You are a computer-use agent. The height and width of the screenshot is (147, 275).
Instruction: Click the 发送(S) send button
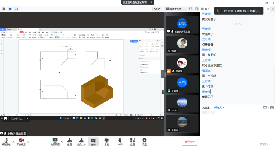click(264, 144)
